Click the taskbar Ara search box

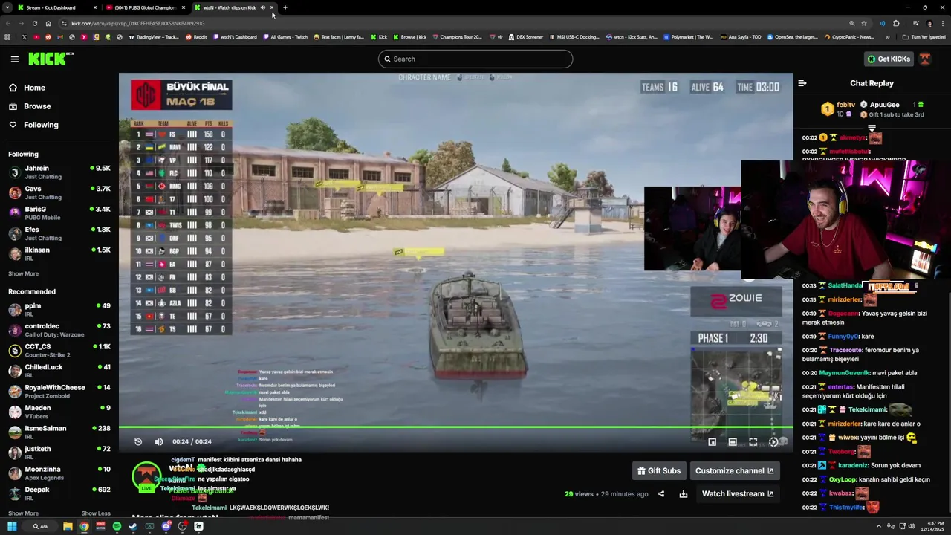point(40,526)
